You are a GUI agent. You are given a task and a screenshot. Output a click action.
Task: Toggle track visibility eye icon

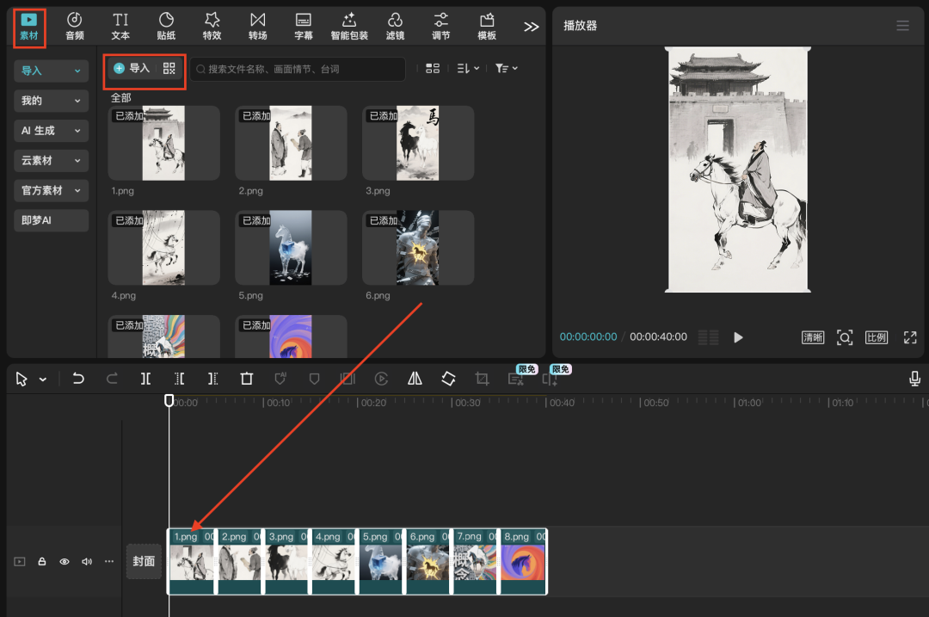(x=65, y=561)
